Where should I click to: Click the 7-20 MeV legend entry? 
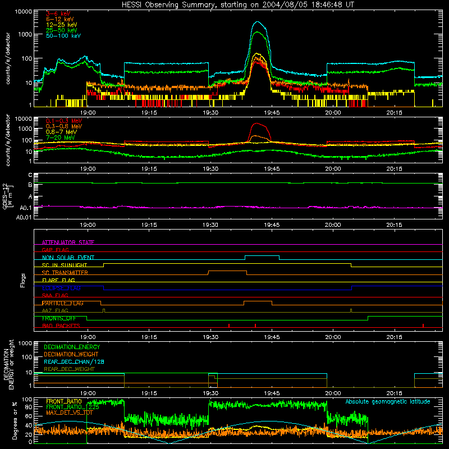click(61, 138)
